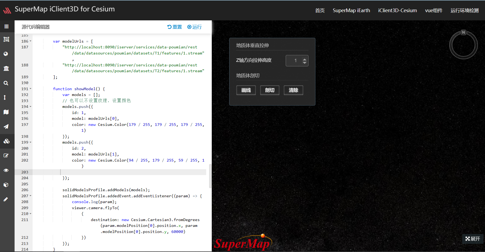
Task: Click the 剖切 section cut button
Action: (x=270, y=90)
